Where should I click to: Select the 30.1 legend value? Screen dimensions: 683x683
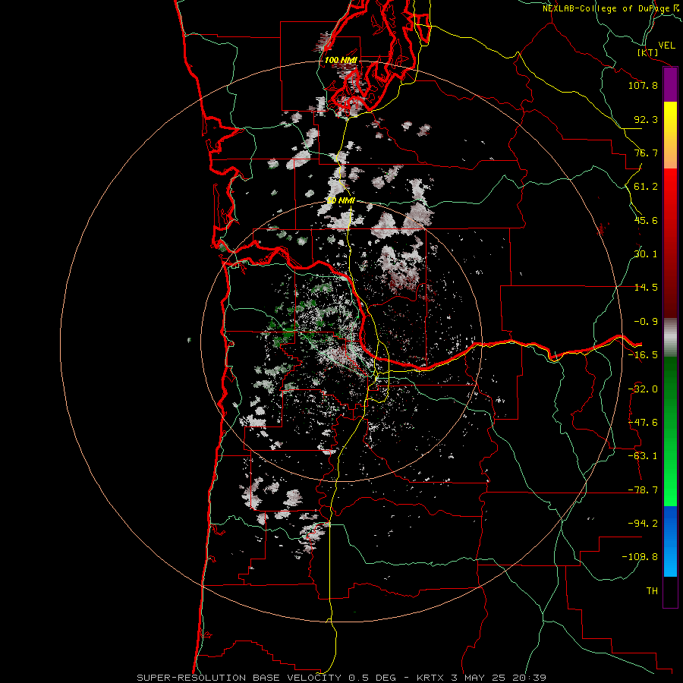point(646,254)
